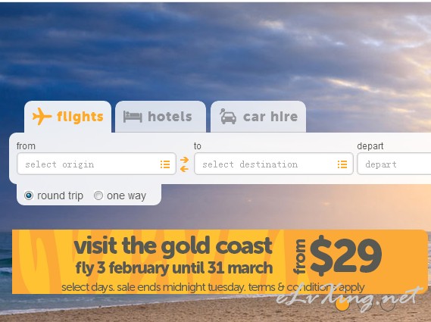Go to the third carousel slide dot
The width and height of the screenshot is (431, 322).
[x=388, y=303]
